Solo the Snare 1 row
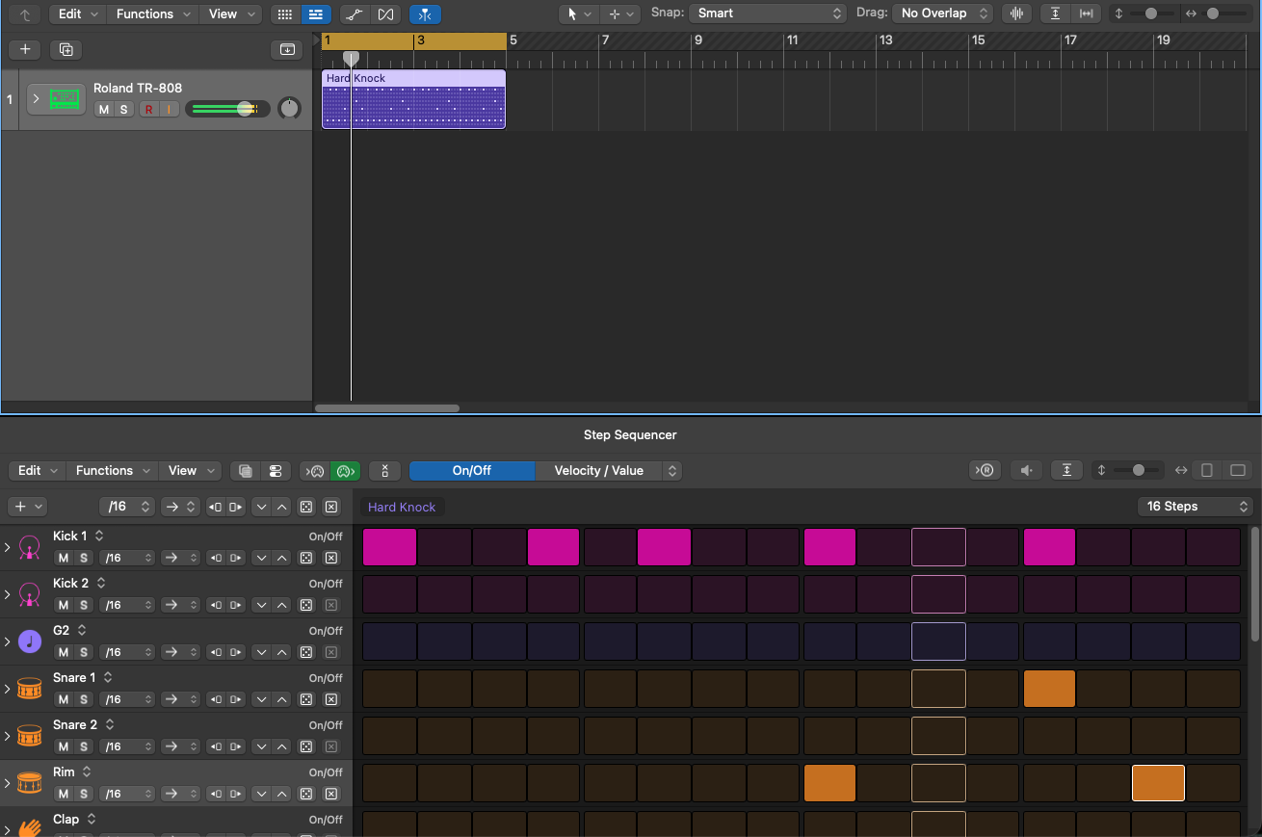Screen dimensions: 1262x837 (x=84, y=699)
